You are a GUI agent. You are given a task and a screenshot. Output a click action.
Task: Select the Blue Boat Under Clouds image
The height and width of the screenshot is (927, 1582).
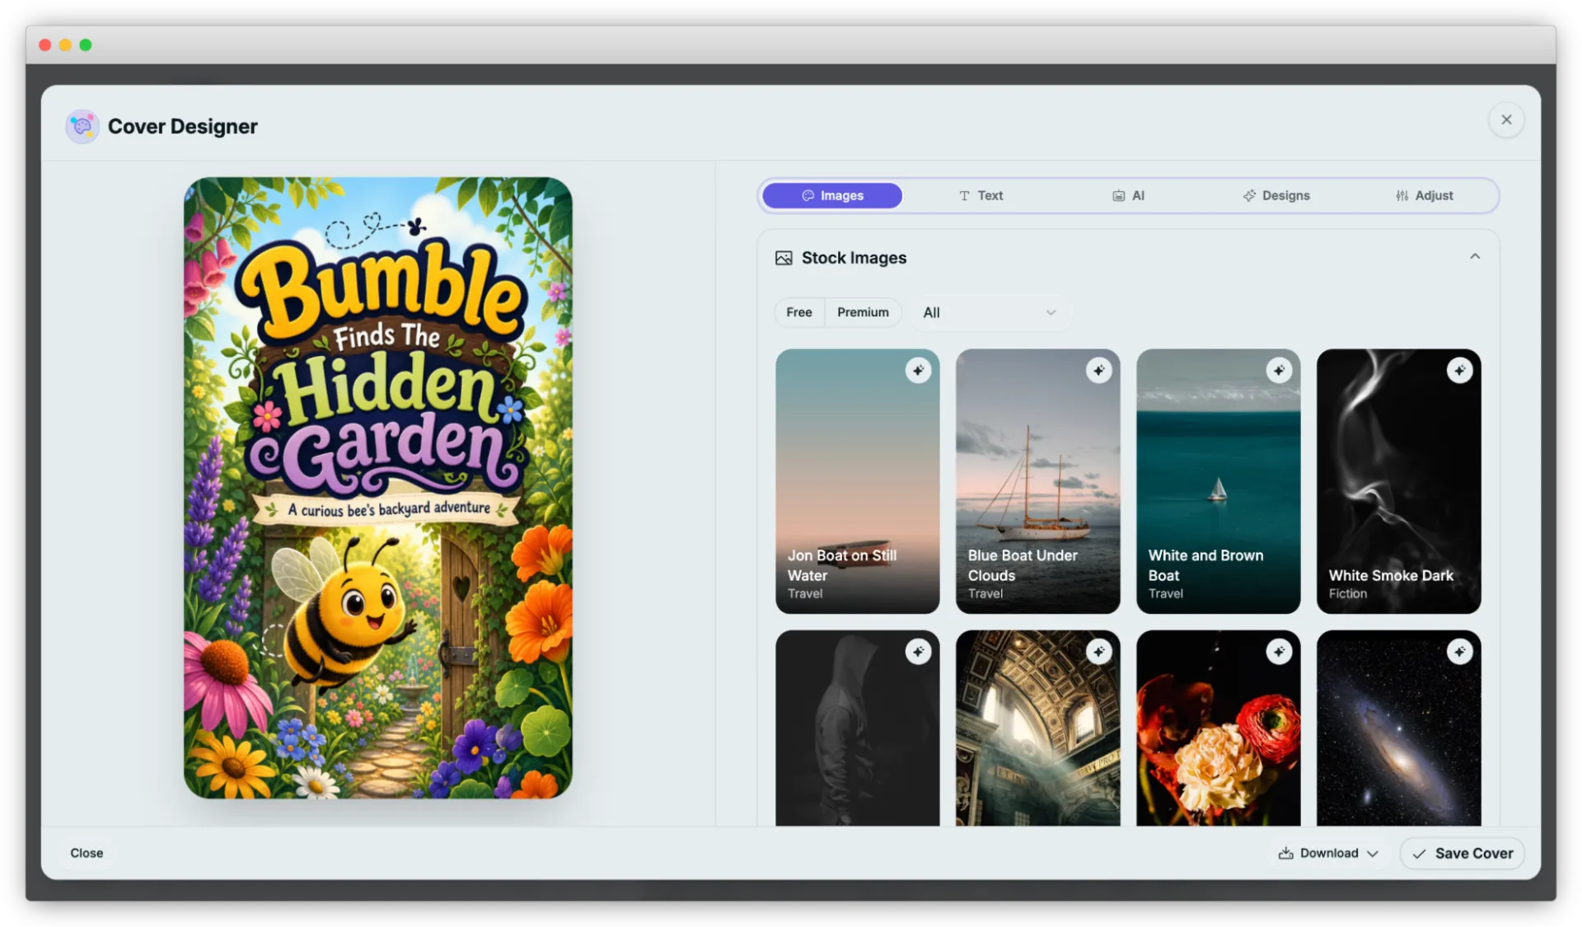click(x=1037, y=481)
